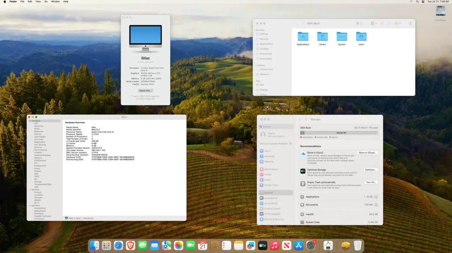Open Music from the Dock
The image size is (452, 253).
coord(275,245)
